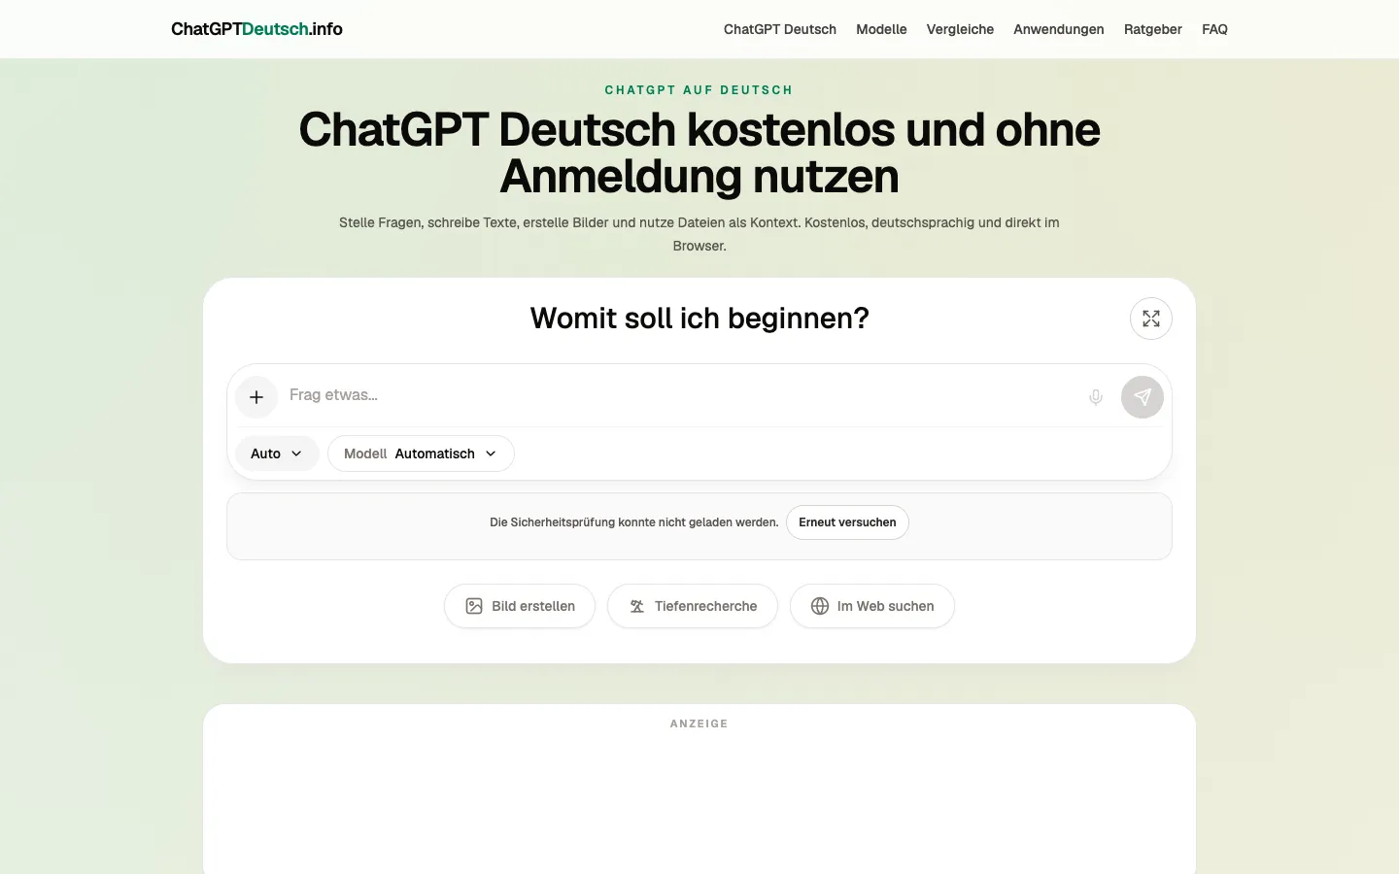The width and height of the screenshot is (1399, 874).
Task: Open the Auto mode dropdown
Action: click(x=277, y=454)
